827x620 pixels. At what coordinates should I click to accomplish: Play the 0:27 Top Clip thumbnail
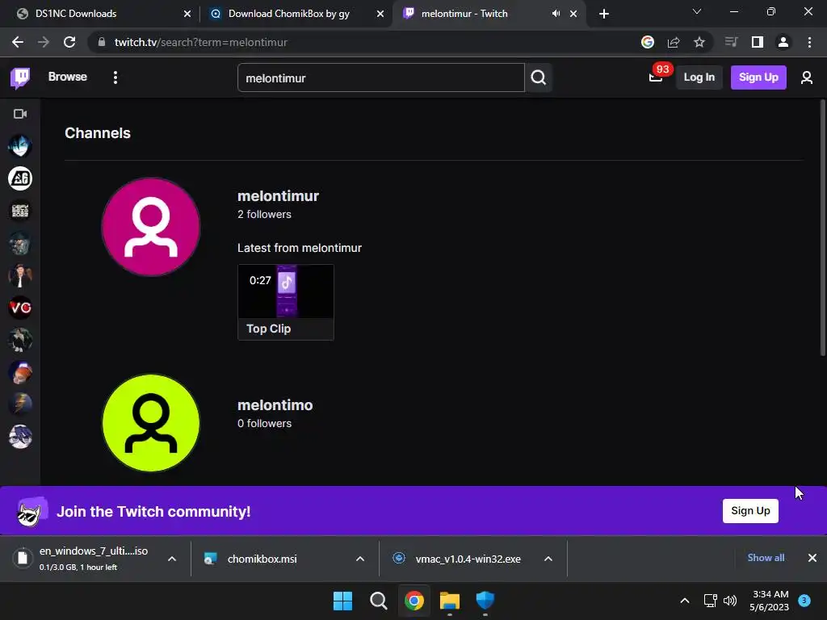tap(286, 302)
